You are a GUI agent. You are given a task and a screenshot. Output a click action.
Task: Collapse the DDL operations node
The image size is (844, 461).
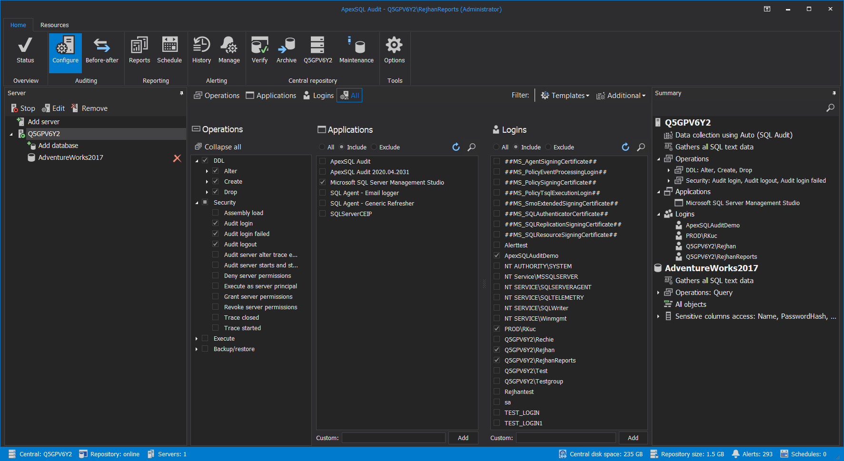pos(197,161)
